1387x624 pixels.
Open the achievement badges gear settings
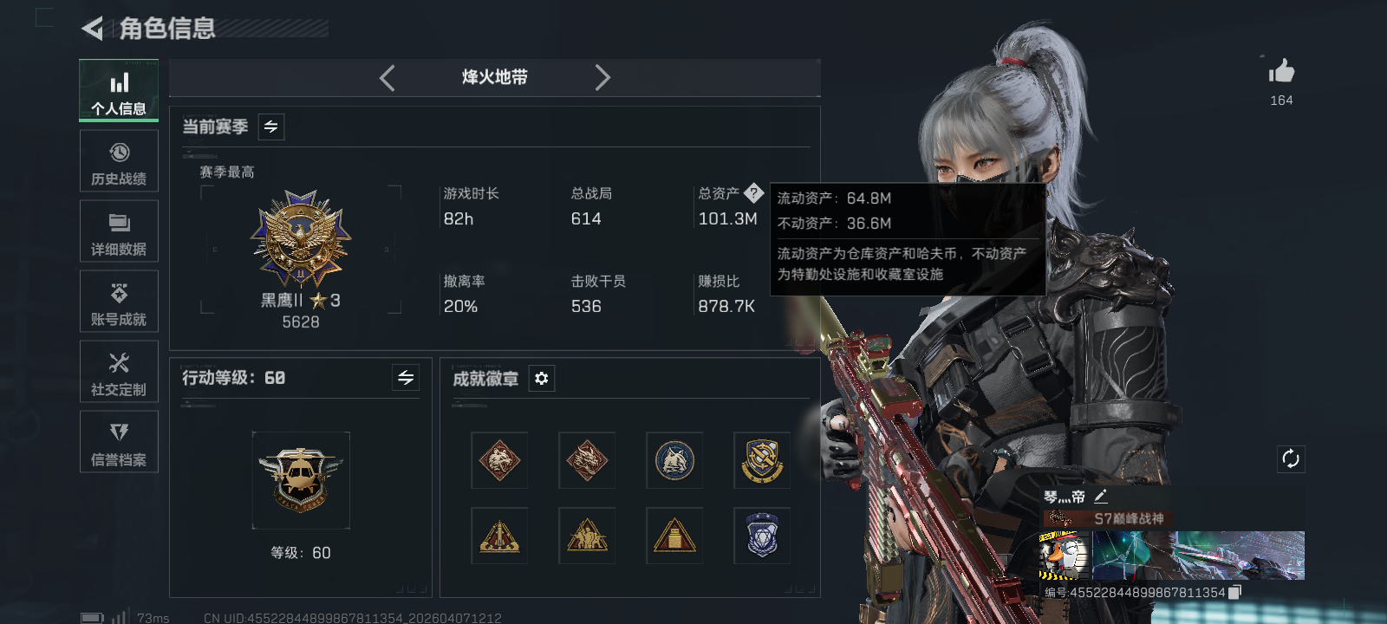(x=542, y=378)
